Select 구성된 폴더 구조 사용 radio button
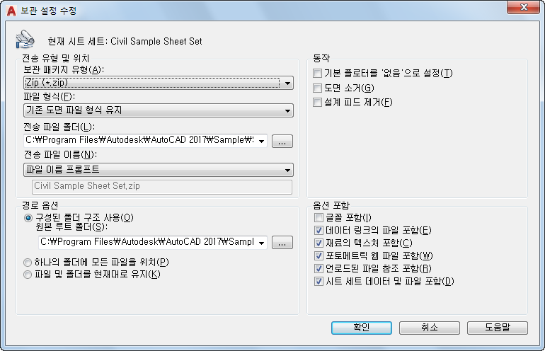The width and height of the screenshot is (545, 351). pyautogui.click(x=28, y=218)
